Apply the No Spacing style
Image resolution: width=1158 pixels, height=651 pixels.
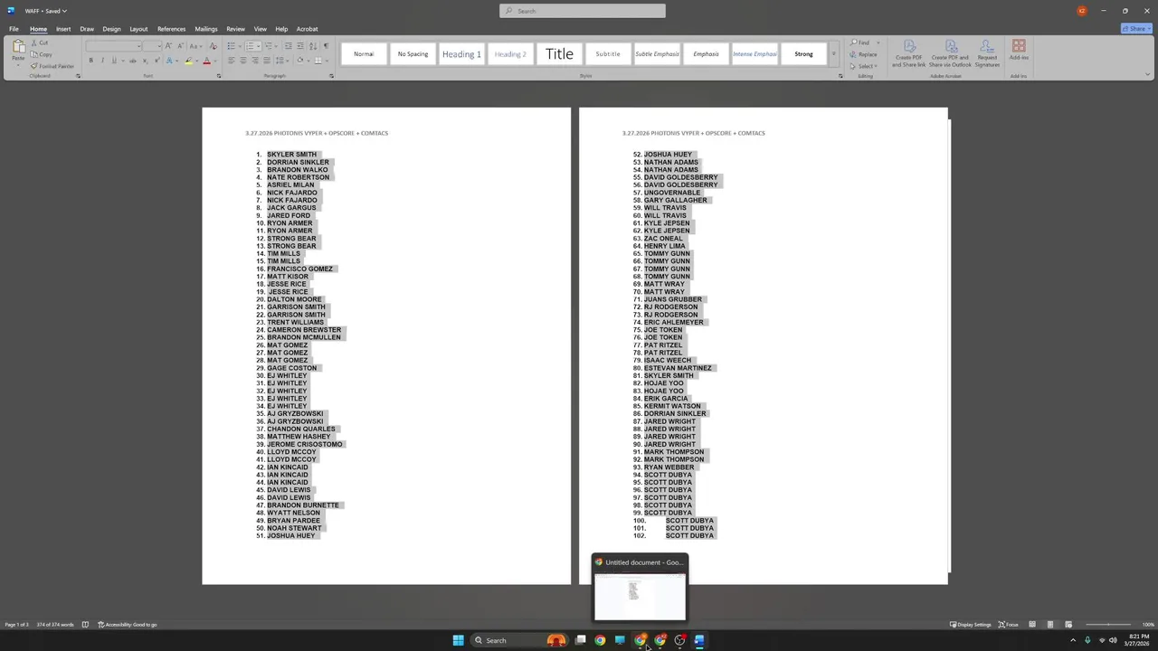coord(413,54)
